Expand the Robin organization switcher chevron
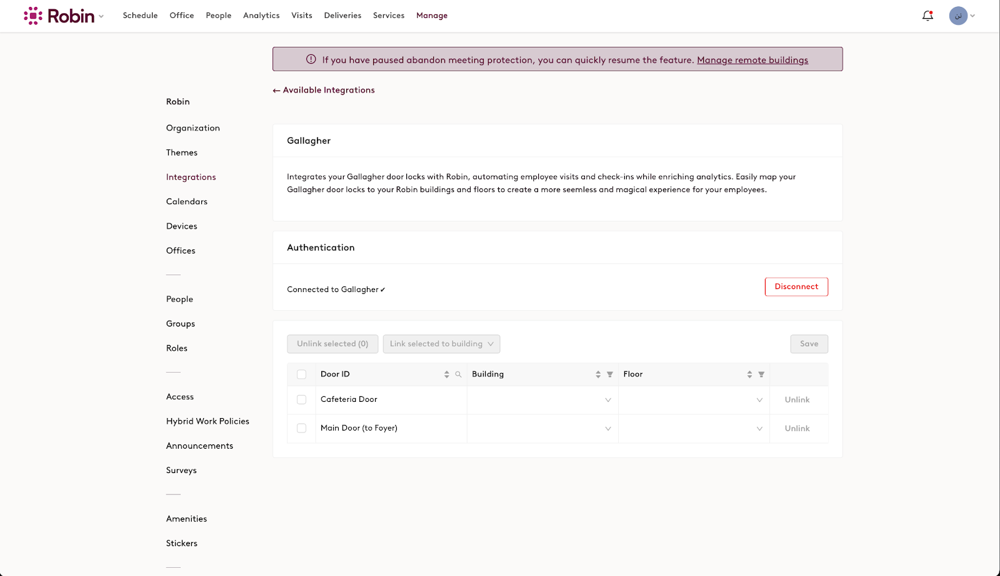The image size is (1000, 576). 101,16
